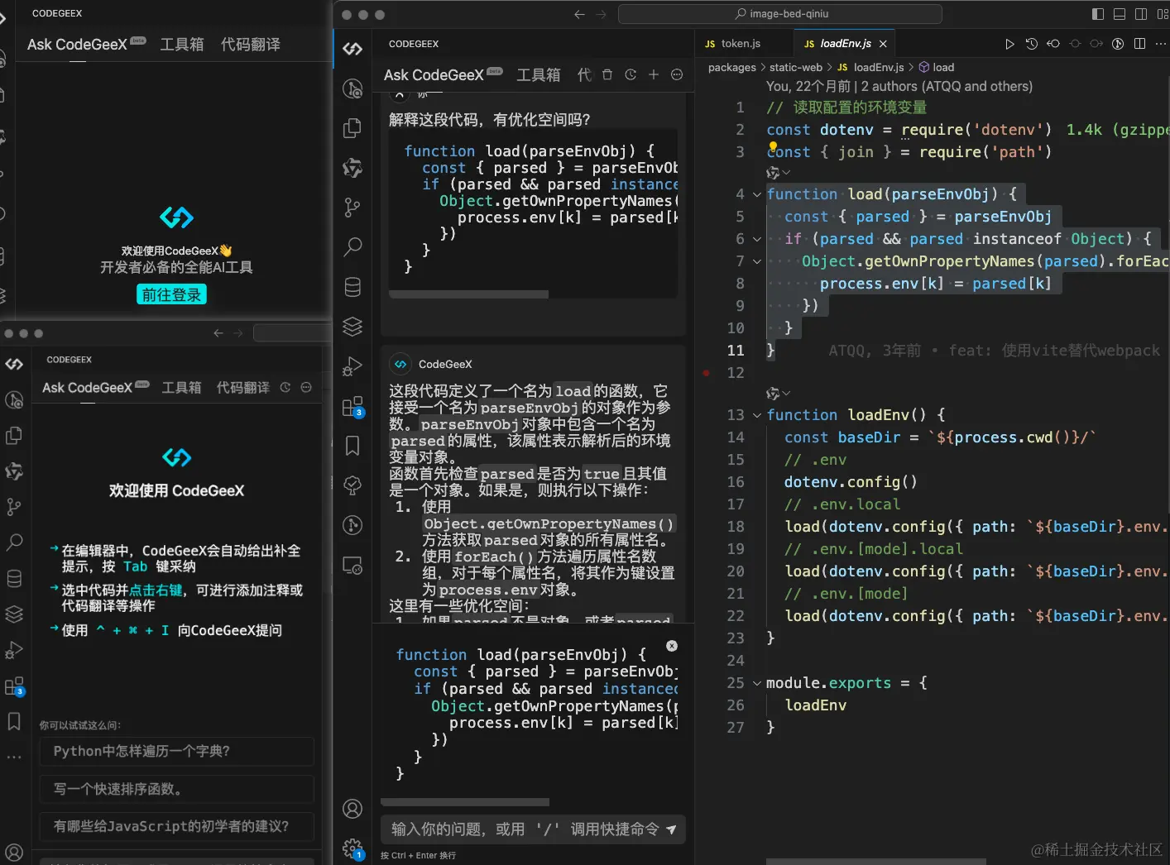Screen dimensions: 1170x865
Task: Open more options circle icon in main CodeGeeX header
Action: coord(677,74)
